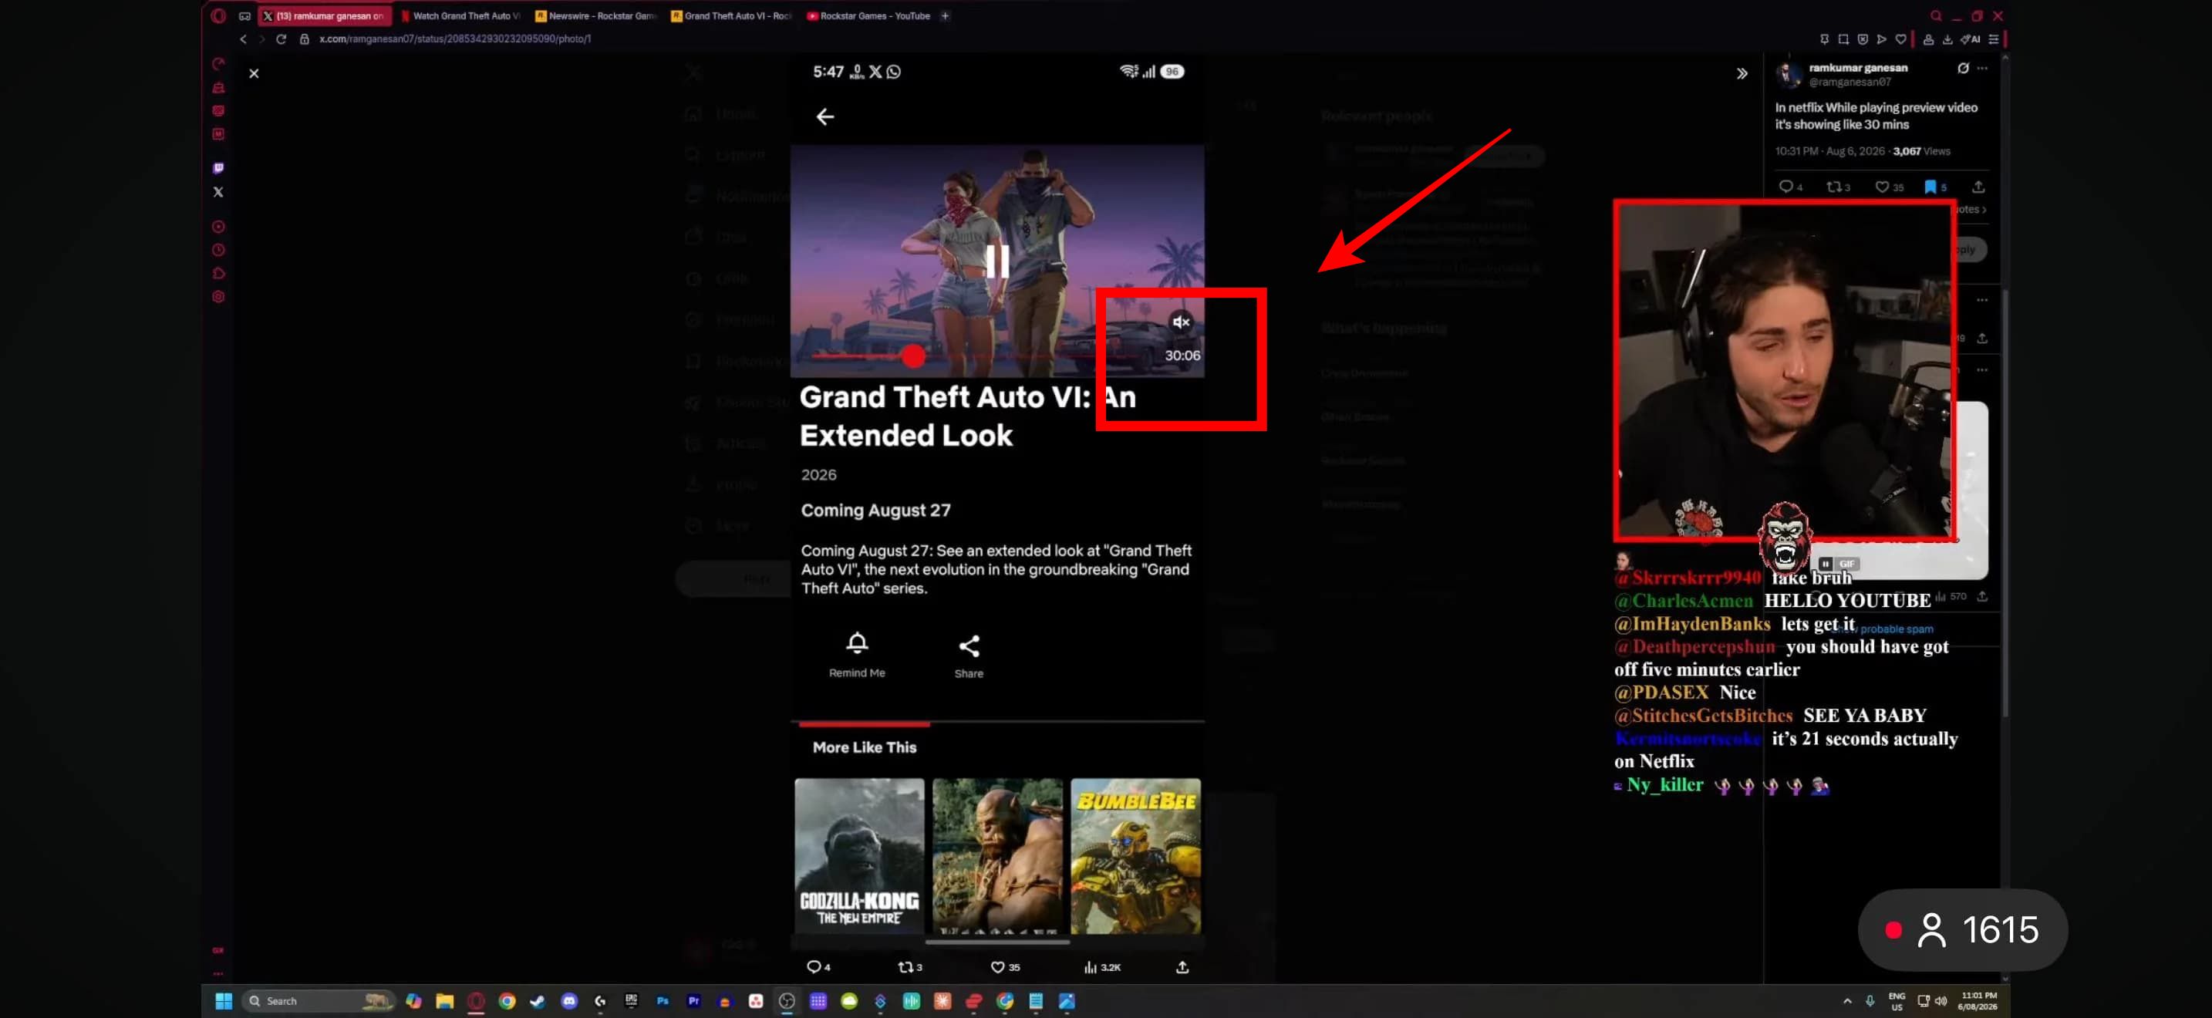The height and width of the screenshot is (1018, 2212).
Task: Show hidden system tray icons
Action: point(1847,1001)
